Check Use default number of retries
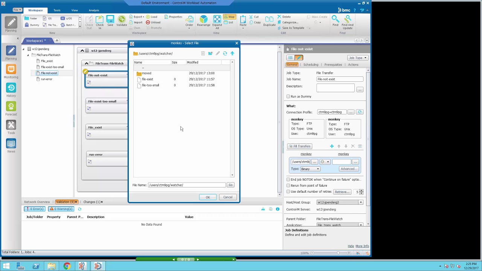The width and height of the screenshot is (482, 271). (x=288, y=192)
